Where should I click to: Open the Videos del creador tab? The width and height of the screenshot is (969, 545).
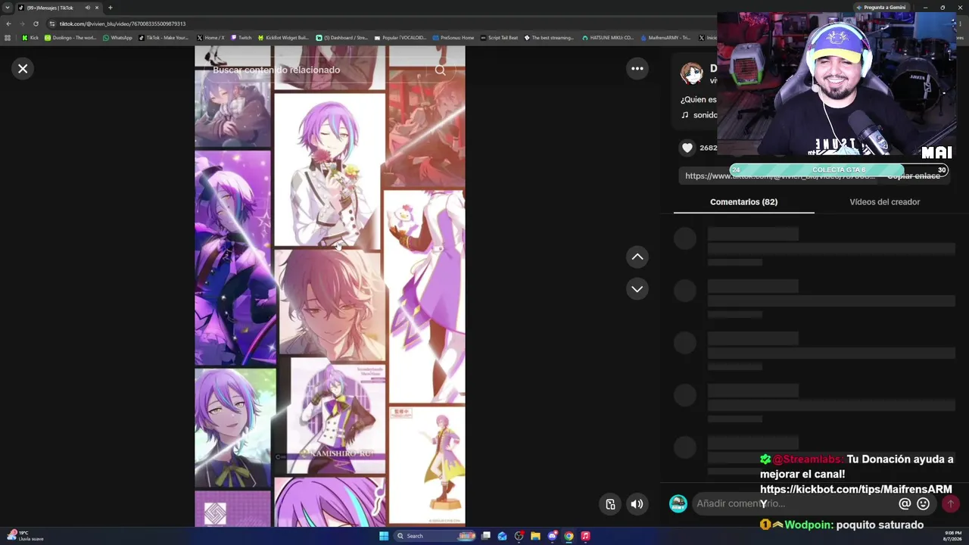tap(884, 202)
